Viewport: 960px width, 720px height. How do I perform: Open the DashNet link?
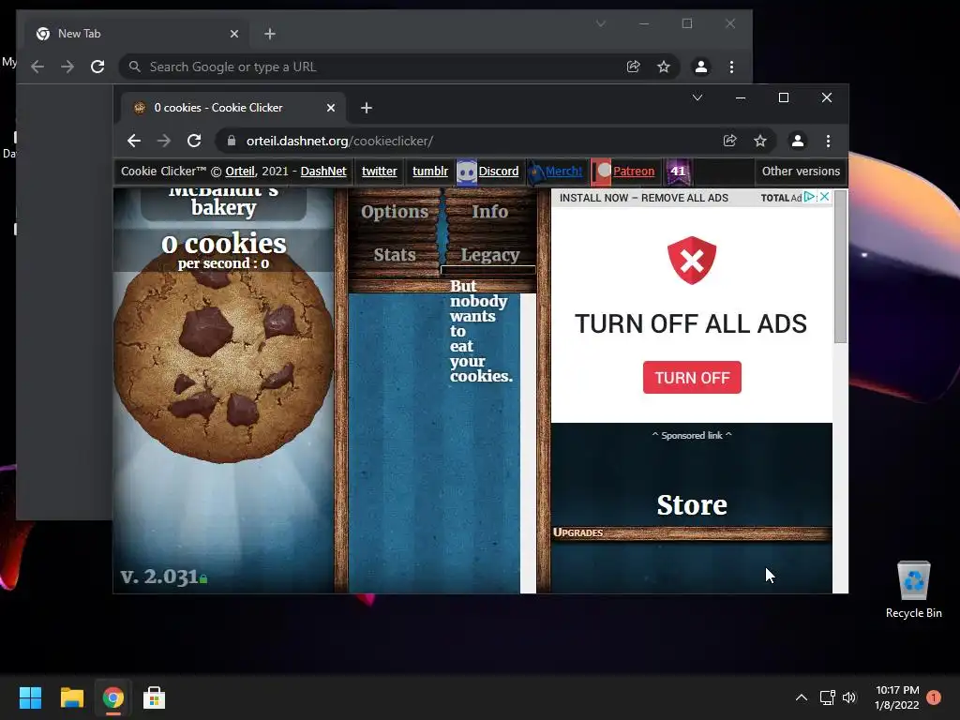tap(323, 172)
